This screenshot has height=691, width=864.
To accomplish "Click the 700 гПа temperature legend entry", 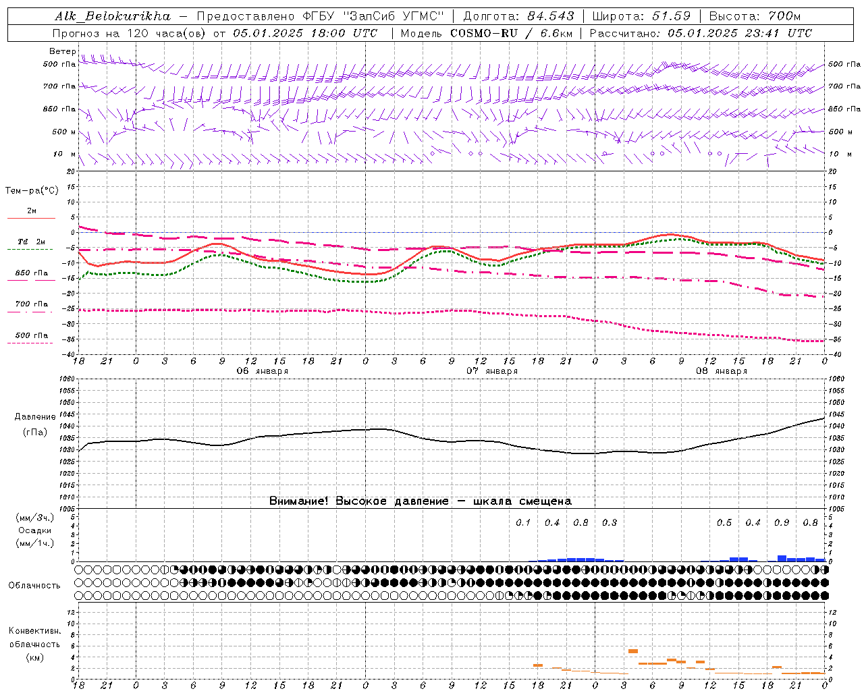I will (31, 304).
